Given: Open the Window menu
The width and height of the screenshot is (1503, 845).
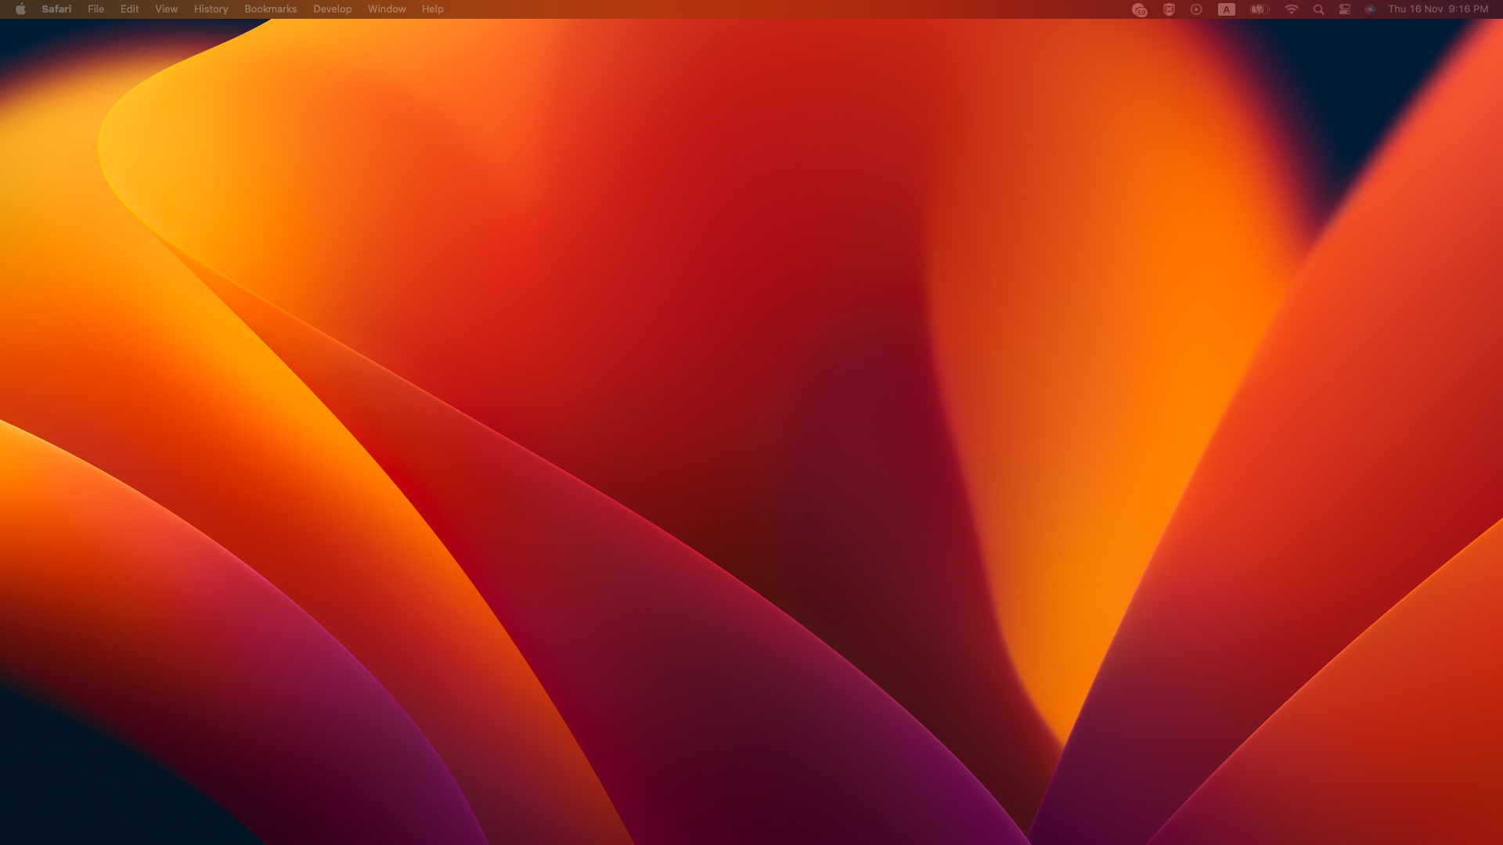Looking at the screenshot, I should point(387,9).
